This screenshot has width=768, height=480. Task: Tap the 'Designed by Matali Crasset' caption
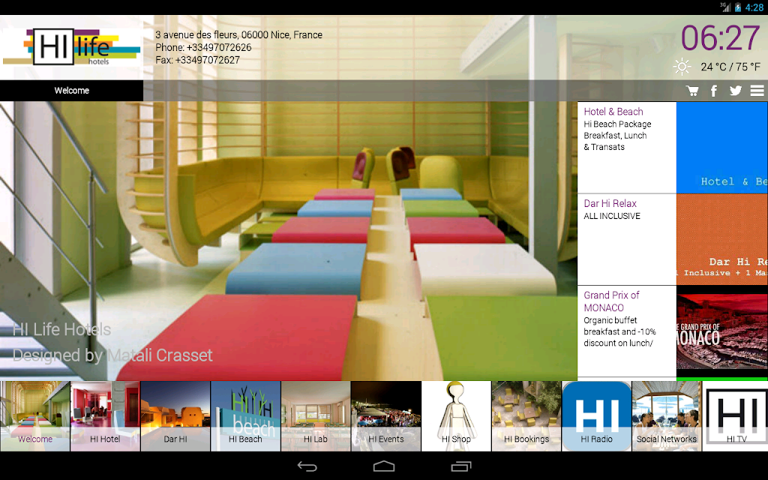coord(112,355)
